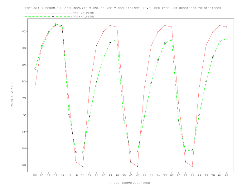Click the y-axis tick label 88

click(x=24, y=48)
